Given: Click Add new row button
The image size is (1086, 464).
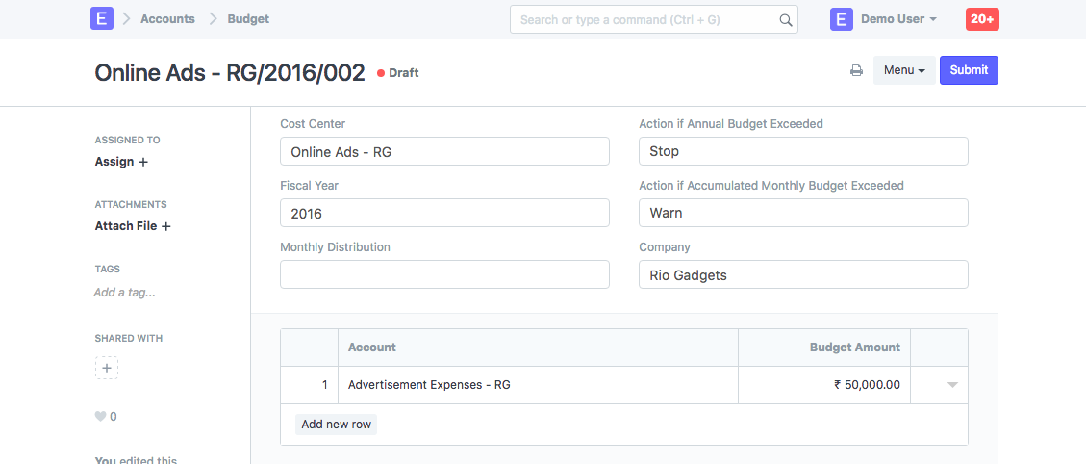Looking at the screenshot, I should click(x=336, y=425).
